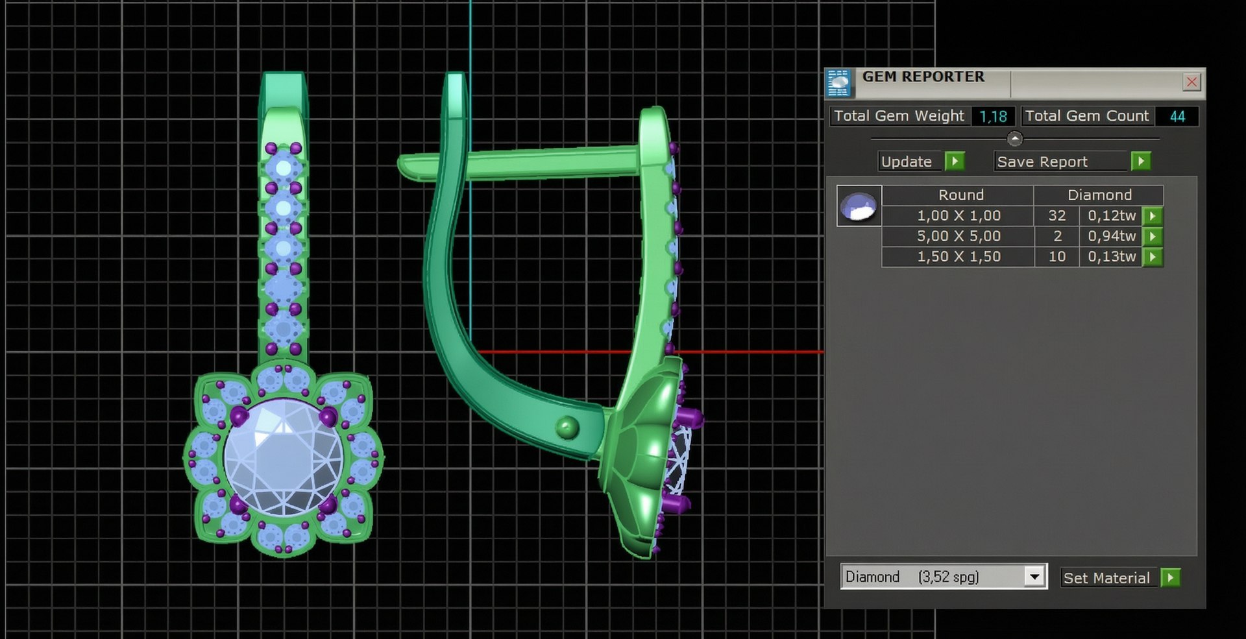The height and width of the screenshot is (639, 1246).
Task: Select the round gem thumbnail icon
Action: point(859,206)
